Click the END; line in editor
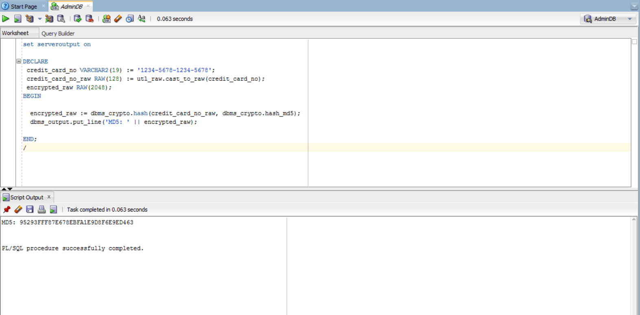 pyautogui.click(x=30, y=139)
